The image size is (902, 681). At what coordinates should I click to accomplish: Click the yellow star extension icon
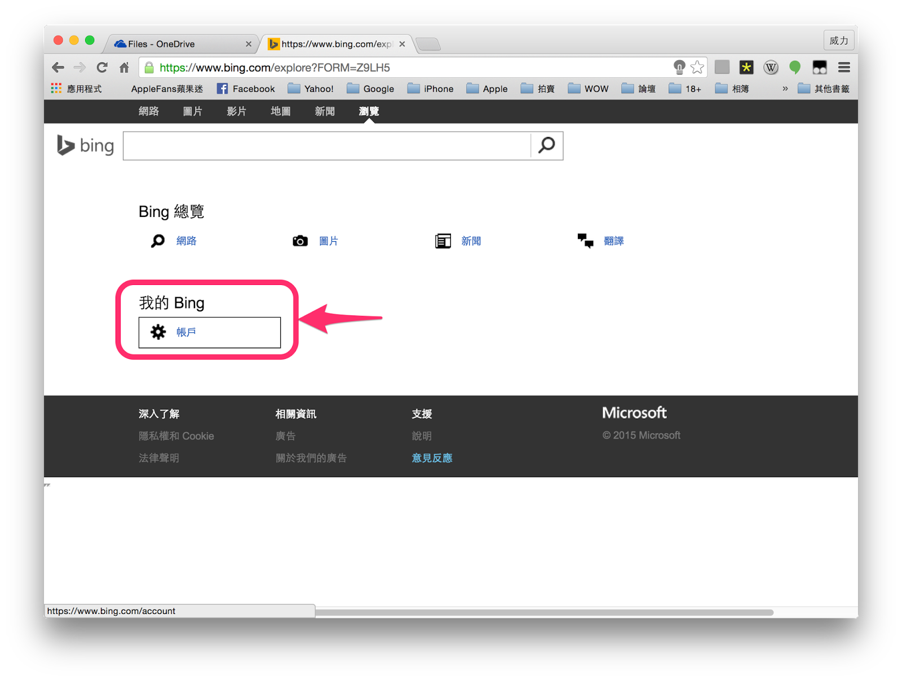pyautogui.click(x=746, y=68)
